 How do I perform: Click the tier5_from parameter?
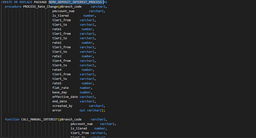(61, 74)
